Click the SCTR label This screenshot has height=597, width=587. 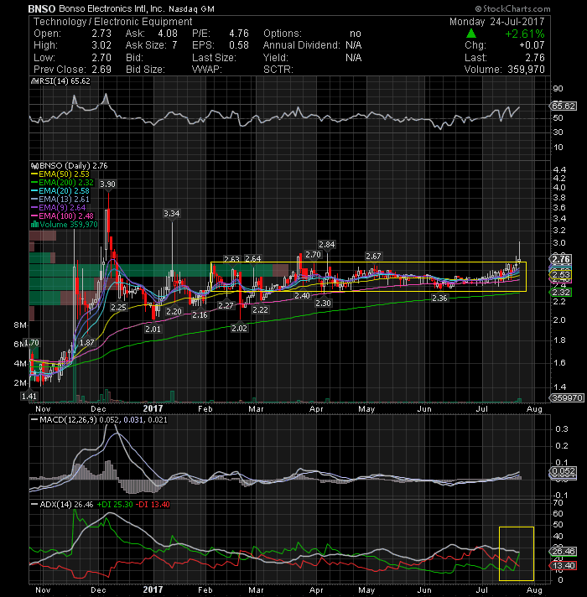(278, 70)
